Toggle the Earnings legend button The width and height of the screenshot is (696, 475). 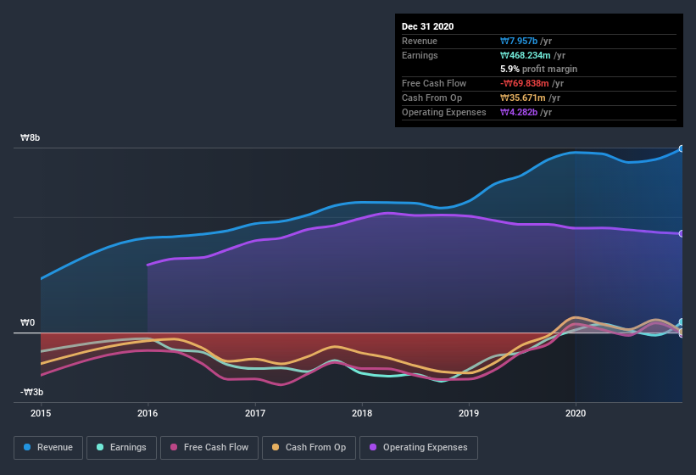(121, 448)
